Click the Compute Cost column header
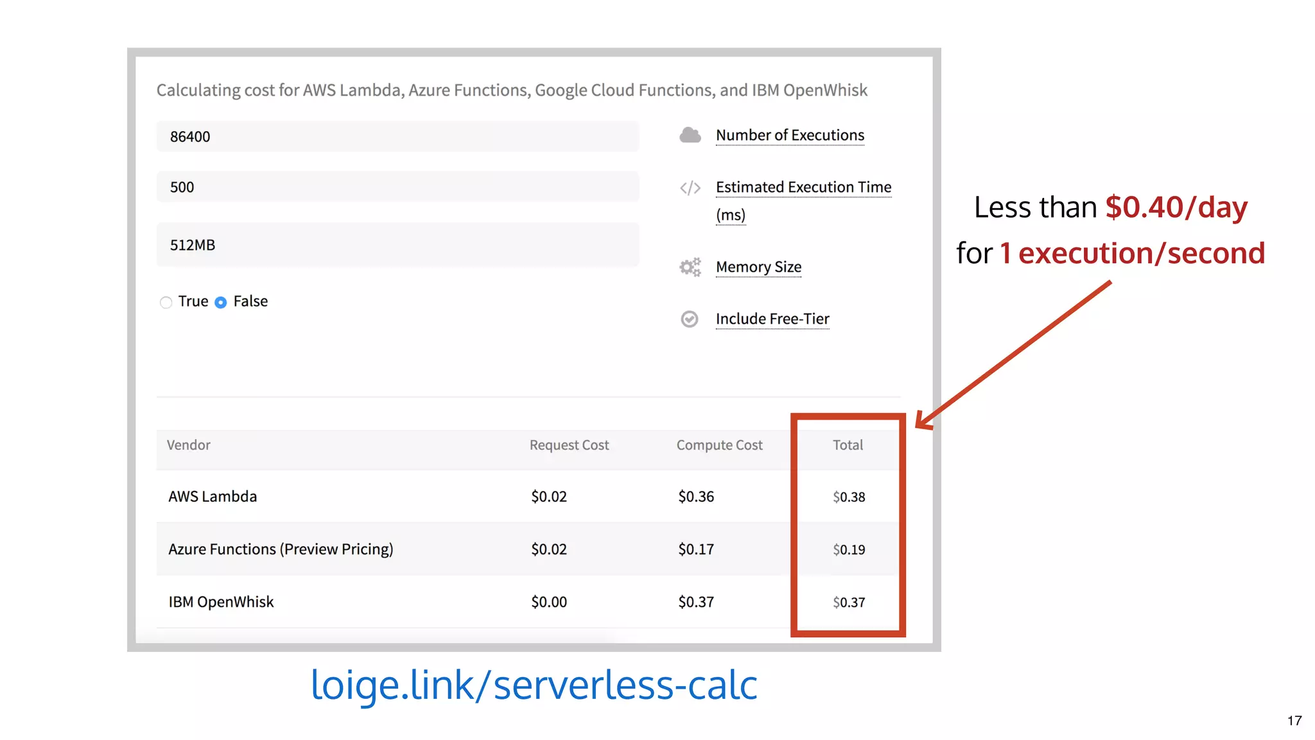The height and width of the screenshot is (740, 1315). click(719, 445)
